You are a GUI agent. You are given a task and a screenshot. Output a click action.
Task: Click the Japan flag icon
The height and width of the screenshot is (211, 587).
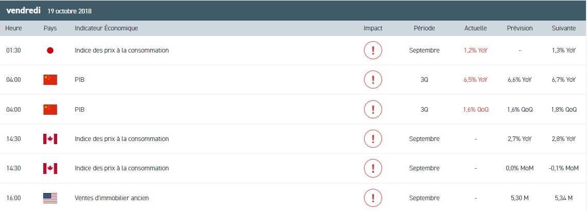coord(50,50)
